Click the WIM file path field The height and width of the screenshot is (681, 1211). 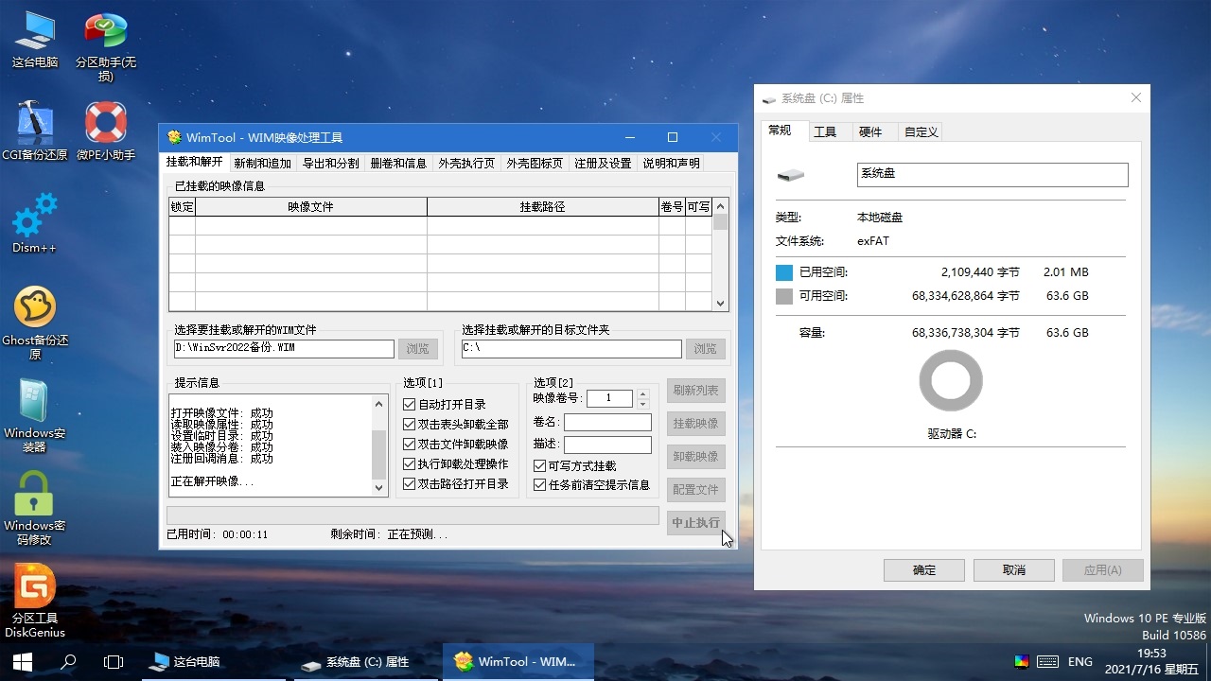(x=284, y=349)
